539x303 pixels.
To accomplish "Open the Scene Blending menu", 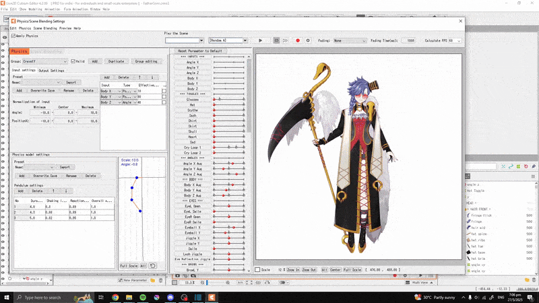I will pyautogui.click(x=45, y=28).
